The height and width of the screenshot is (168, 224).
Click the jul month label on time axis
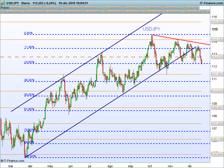(90, 166)
